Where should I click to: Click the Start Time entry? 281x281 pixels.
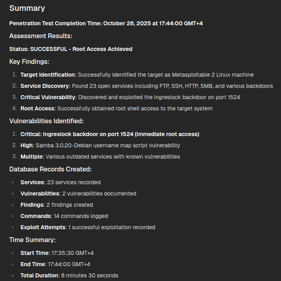pos(57,253)
